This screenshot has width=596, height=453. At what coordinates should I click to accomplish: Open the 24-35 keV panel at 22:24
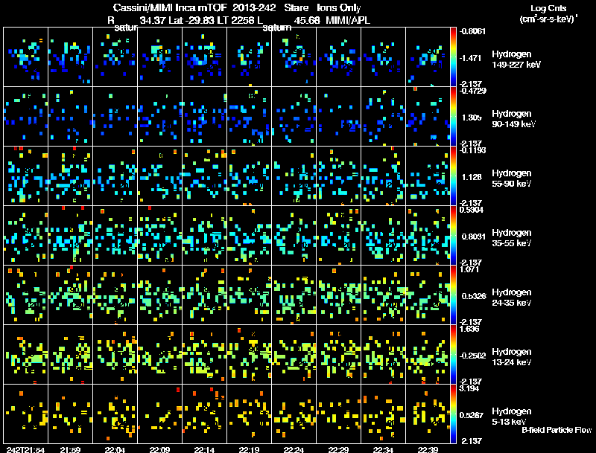pyautogui.click(x=294, y=295)
